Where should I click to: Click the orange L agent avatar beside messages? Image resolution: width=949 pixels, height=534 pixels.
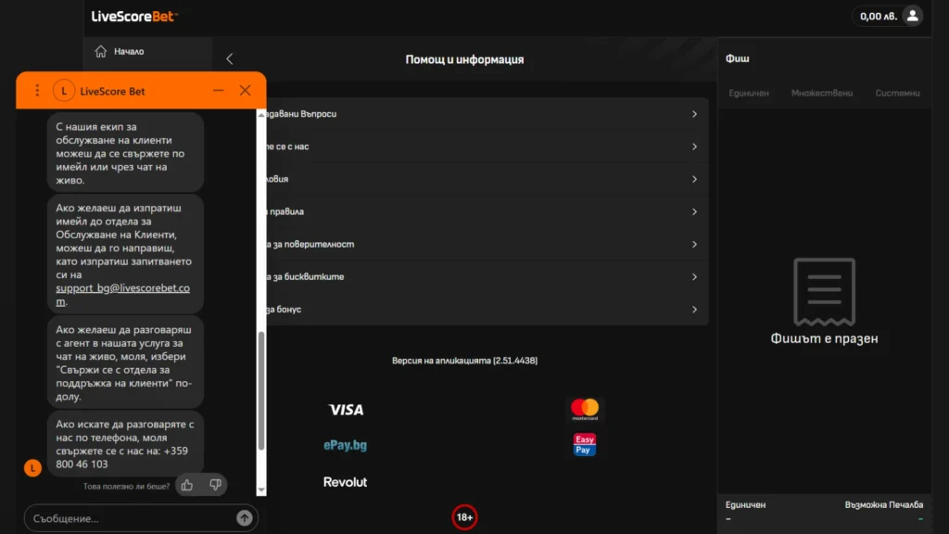tap(32, 468)
